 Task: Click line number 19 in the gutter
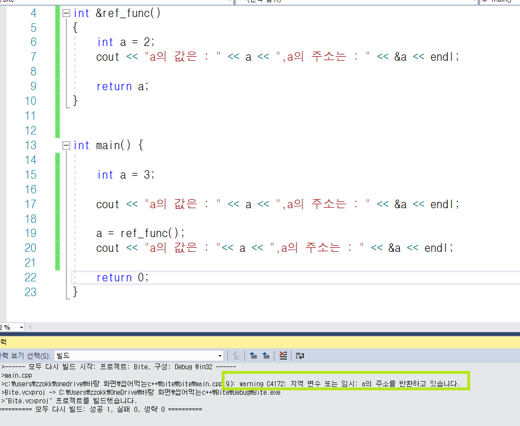coord(31,233)
